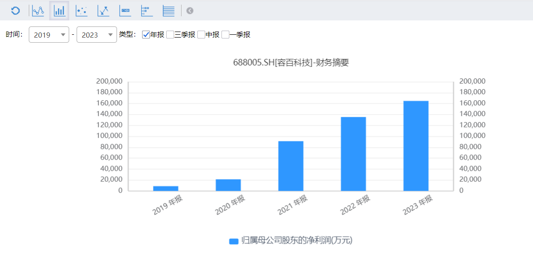Switch to scatter plot view
Screen dimensions: 533x257
pyautogui.click(x=81, y=11)
